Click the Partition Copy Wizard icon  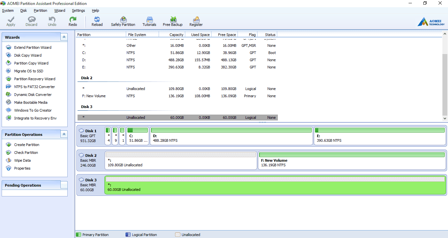point(9,63)
